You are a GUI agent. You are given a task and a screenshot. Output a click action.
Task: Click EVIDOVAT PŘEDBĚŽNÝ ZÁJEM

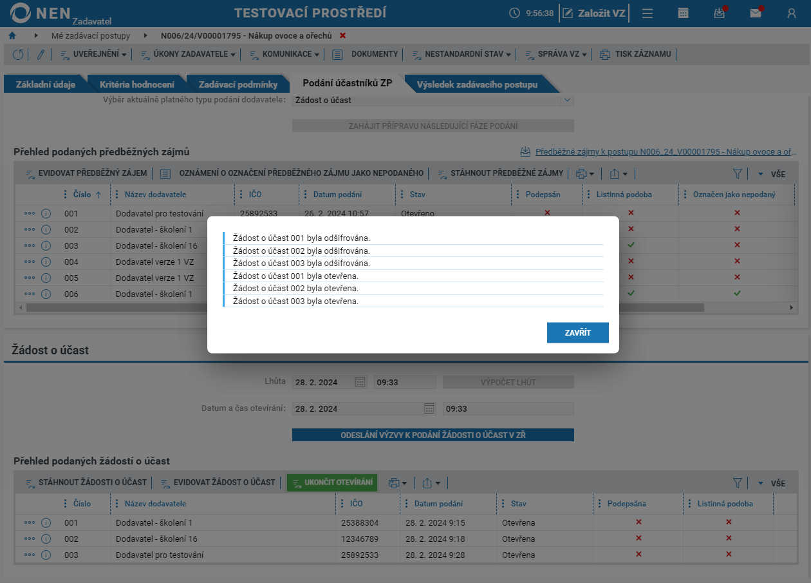(86, 173)
